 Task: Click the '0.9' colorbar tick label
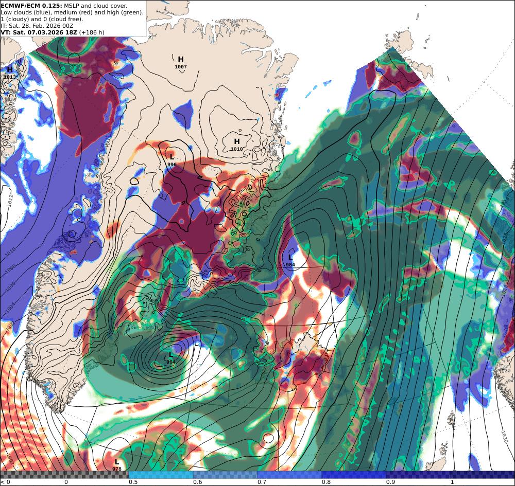tap(390, 482)
